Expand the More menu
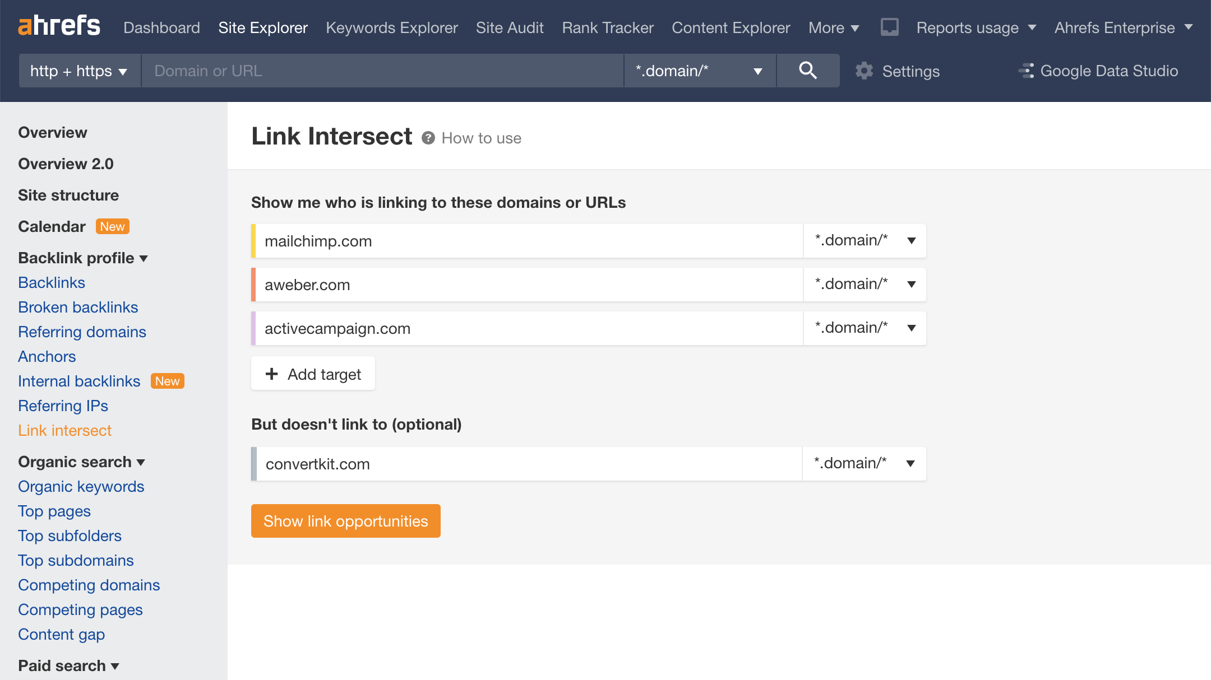 coord(834,27)
